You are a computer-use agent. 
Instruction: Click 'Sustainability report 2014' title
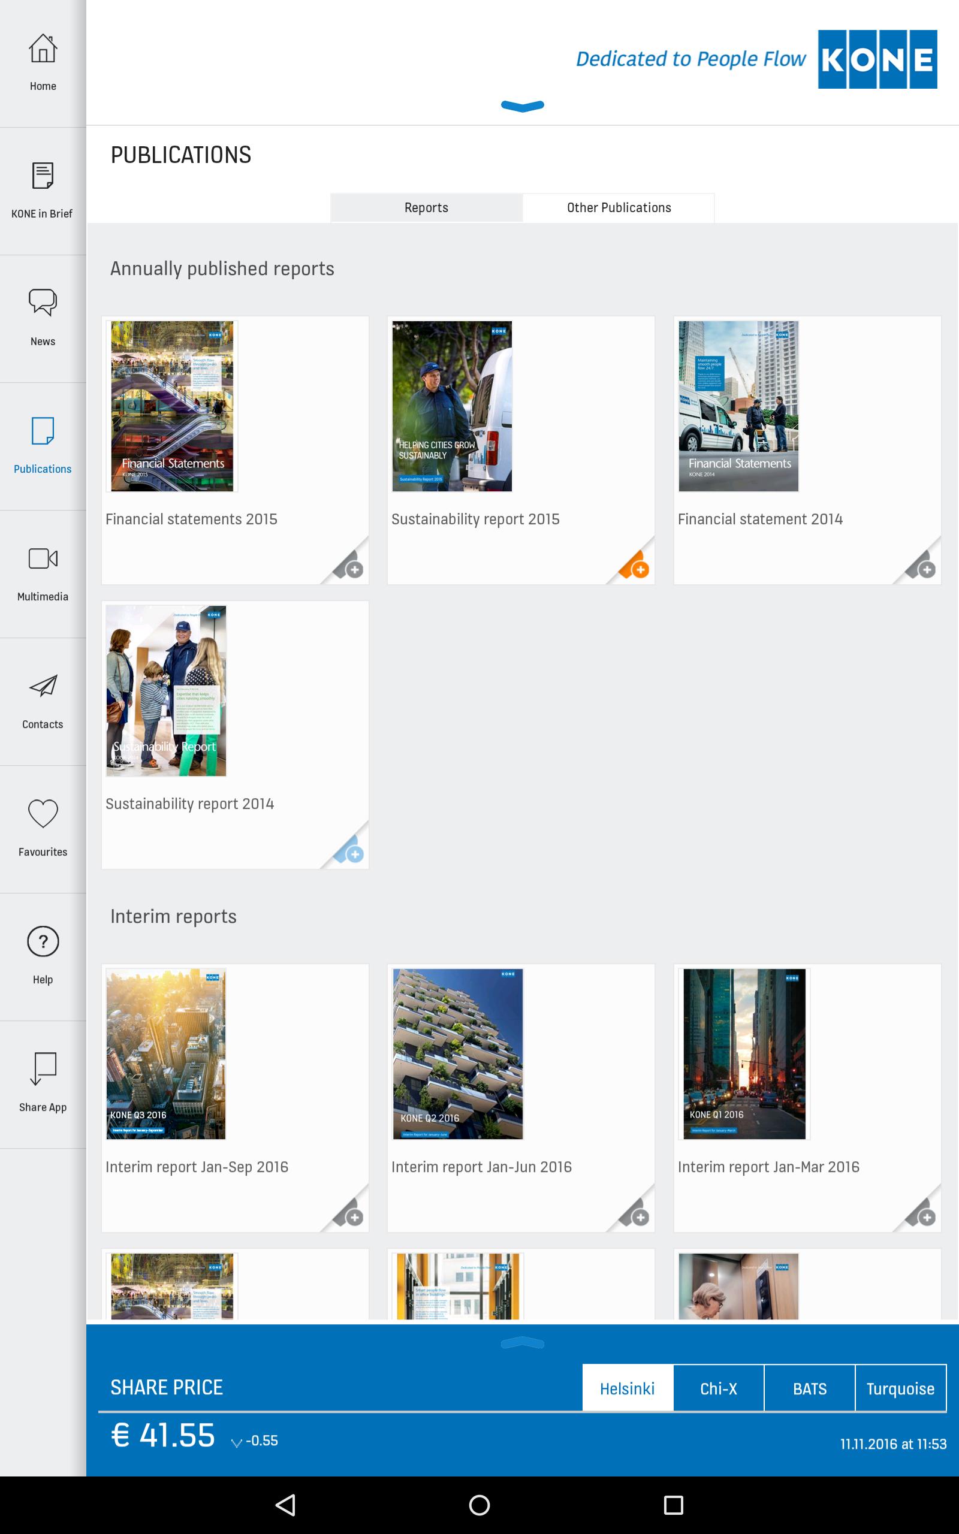coord(189,804)
